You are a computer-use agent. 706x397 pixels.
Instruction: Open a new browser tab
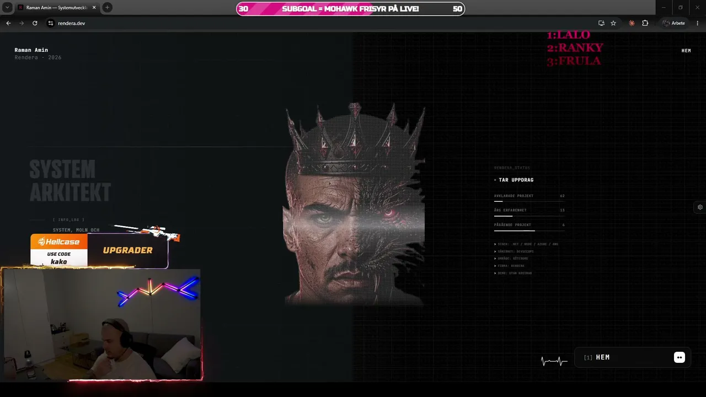tap(107, 7)
